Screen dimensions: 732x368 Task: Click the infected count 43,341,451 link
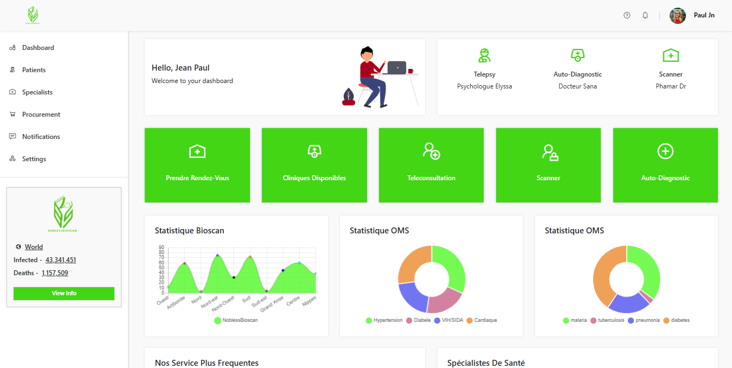click(x=61, y=260)
